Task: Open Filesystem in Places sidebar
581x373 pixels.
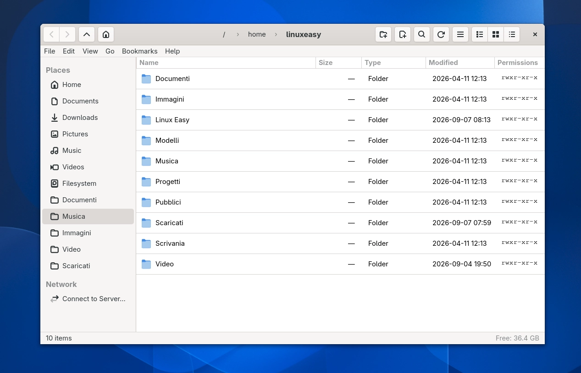Action: [x=88, y=184]
